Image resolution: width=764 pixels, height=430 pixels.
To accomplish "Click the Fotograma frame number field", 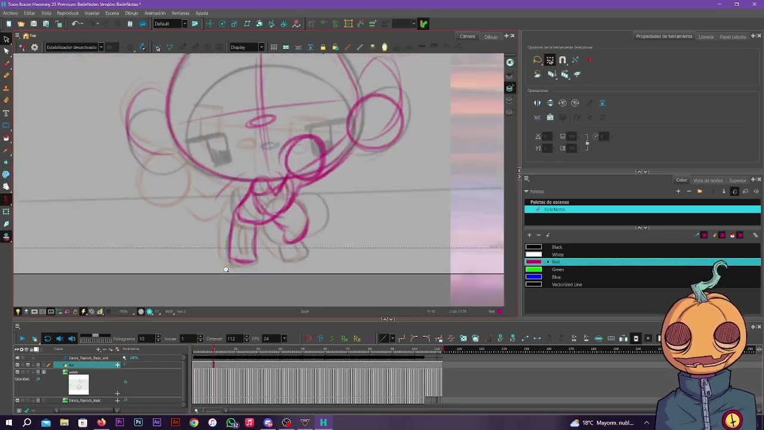I will point(146,339).
